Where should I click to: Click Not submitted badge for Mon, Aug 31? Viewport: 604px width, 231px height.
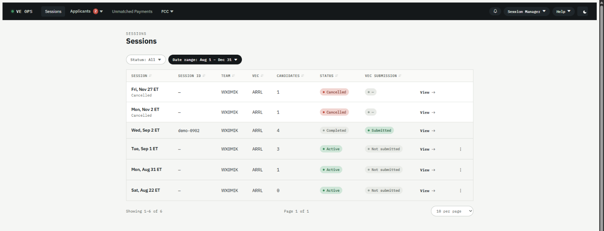click(x=384, y=169)
